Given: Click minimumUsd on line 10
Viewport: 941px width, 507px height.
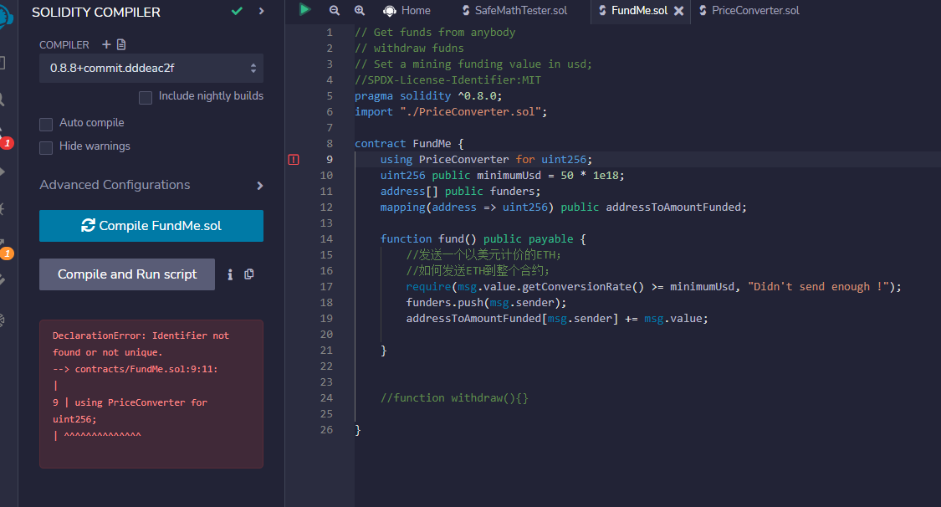Looking at the screenshot, I should point(509,175).
